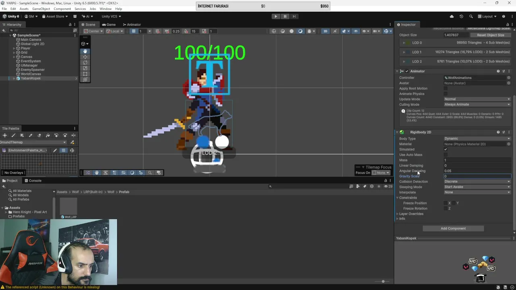Click the Step frame button
This screenshot has height=290, width=516.
(x=294, y=17)
